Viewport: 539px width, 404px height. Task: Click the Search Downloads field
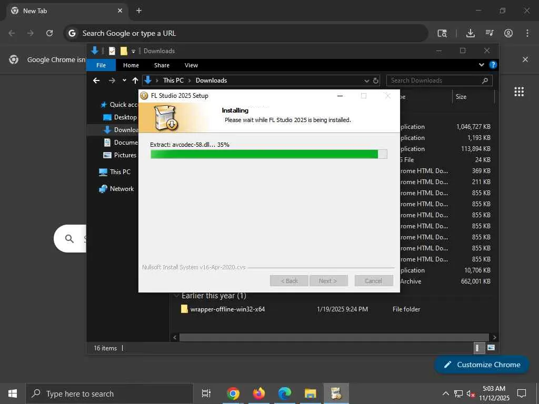tap(440, 80)
